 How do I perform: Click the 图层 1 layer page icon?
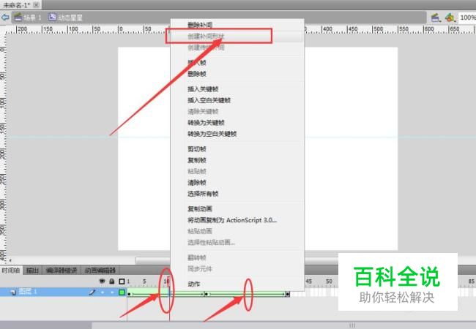point(13,292)
